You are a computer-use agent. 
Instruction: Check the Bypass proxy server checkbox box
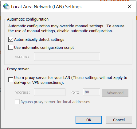[17, 102]
